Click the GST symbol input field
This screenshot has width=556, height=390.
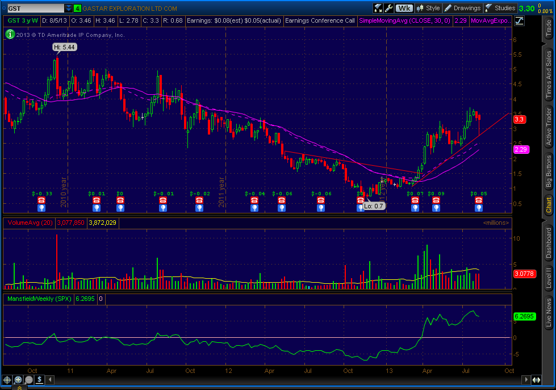33,9
